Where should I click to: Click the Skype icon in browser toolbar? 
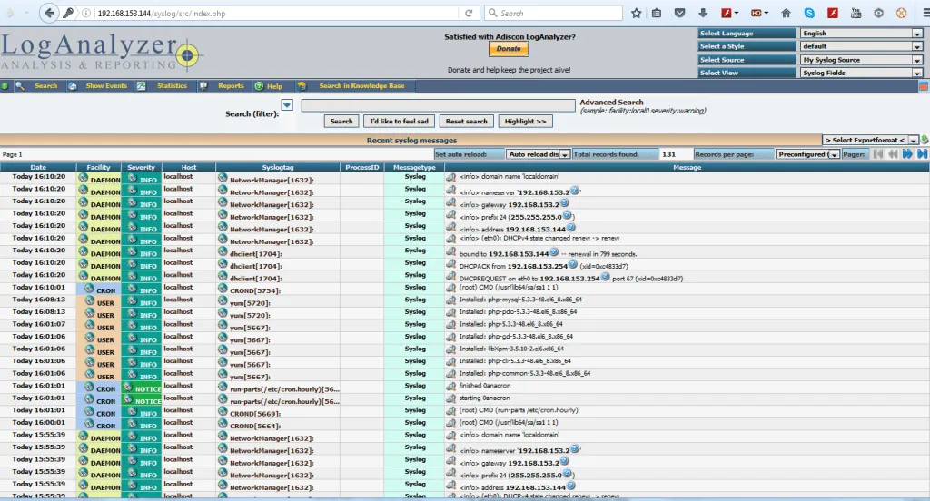click(x=809, y=13)
